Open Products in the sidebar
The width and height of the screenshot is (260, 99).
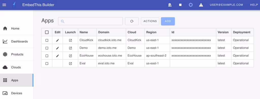pos(17,54)
